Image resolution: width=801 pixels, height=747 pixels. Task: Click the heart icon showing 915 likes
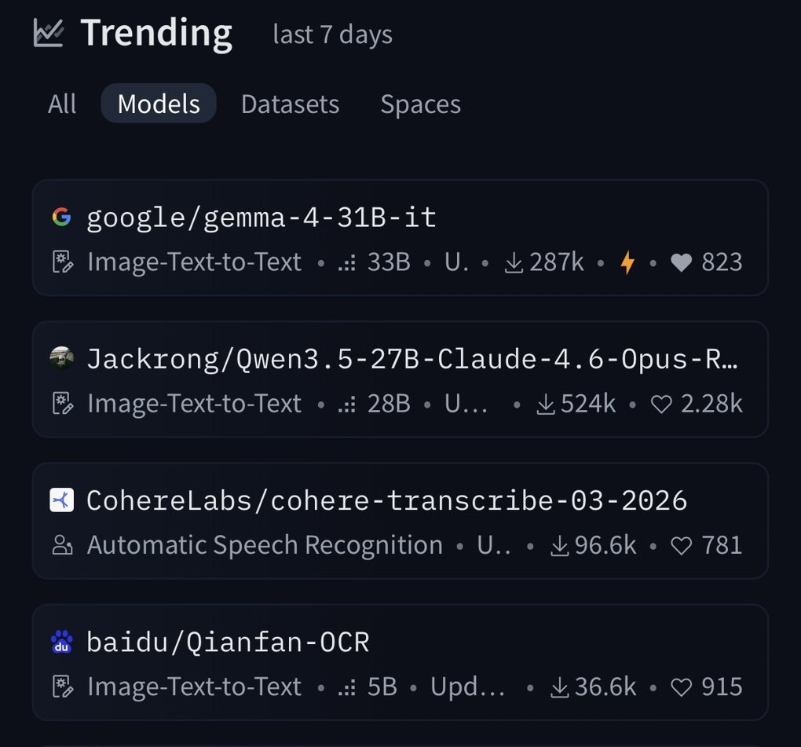click(x=682, y=687)
